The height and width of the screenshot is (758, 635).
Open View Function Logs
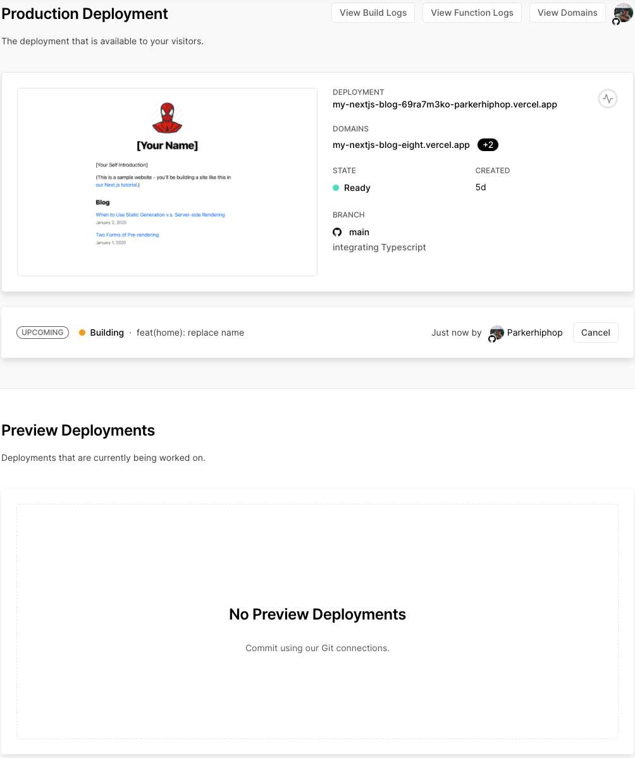[472, 13]
